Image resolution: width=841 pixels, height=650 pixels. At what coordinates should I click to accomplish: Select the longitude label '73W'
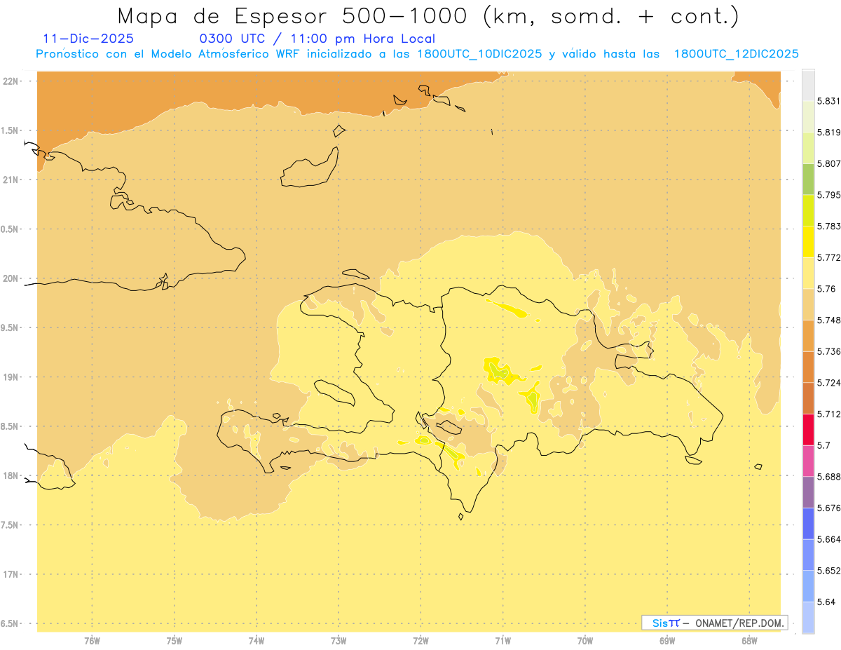339,640
